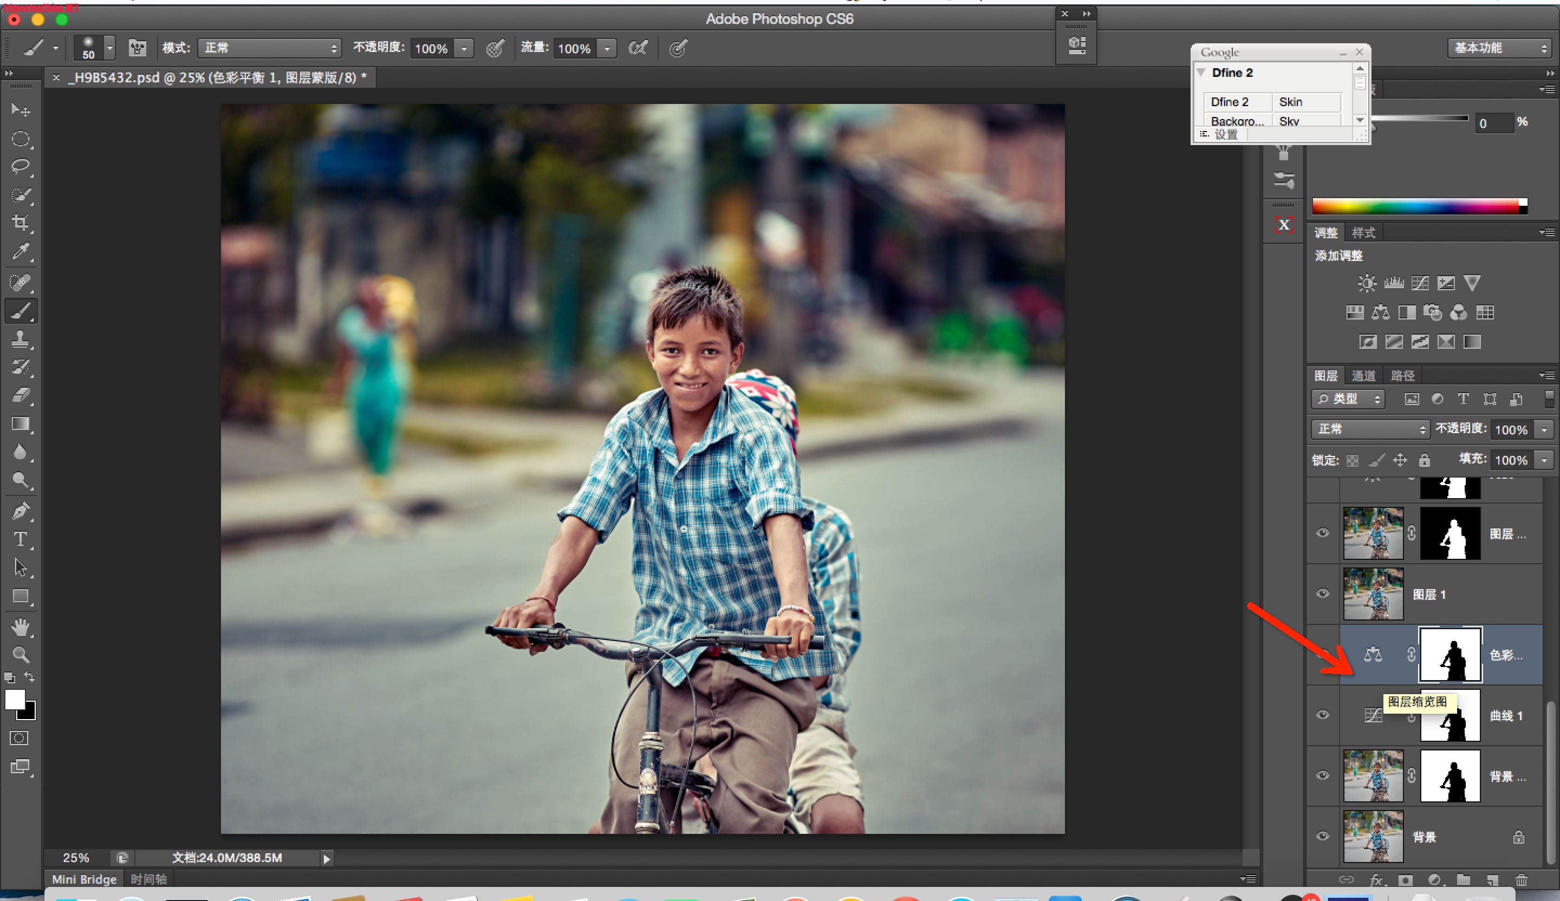This screenshot has width=1560, height=901.
Task: Open the 基本功能 workspace dropdown
Action: (x=1499, y=48)
